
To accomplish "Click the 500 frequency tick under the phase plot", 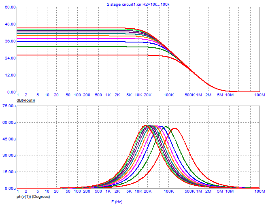I will 98,191.
